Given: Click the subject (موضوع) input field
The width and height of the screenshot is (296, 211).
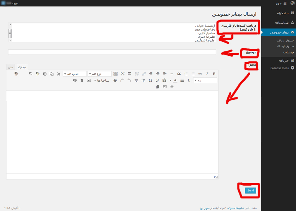Looking at the screenshot, I should point(112,52).
